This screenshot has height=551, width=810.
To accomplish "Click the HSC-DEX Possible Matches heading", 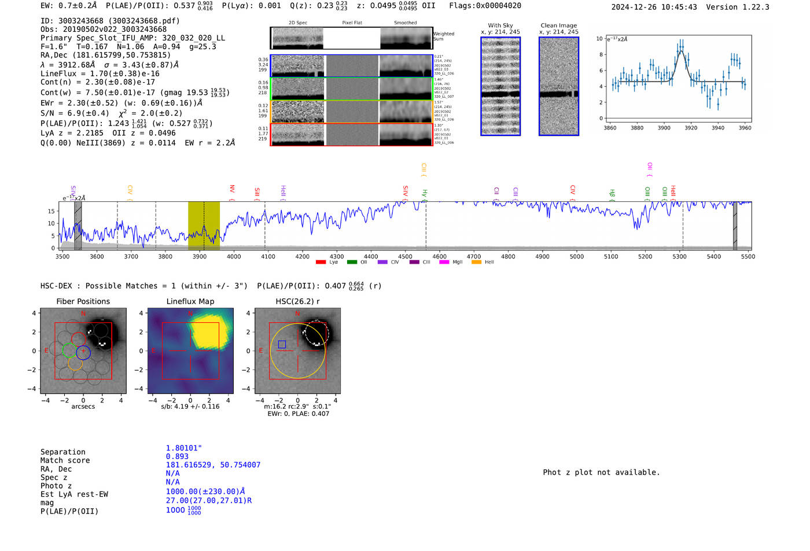I will pos(144,286).
